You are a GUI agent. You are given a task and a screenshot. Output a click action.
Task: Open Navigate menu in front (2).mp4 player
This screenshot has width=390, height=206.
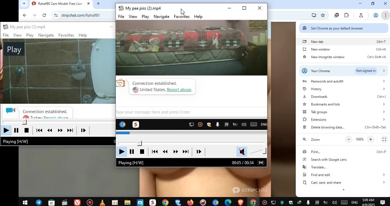[x=161, y=17]
